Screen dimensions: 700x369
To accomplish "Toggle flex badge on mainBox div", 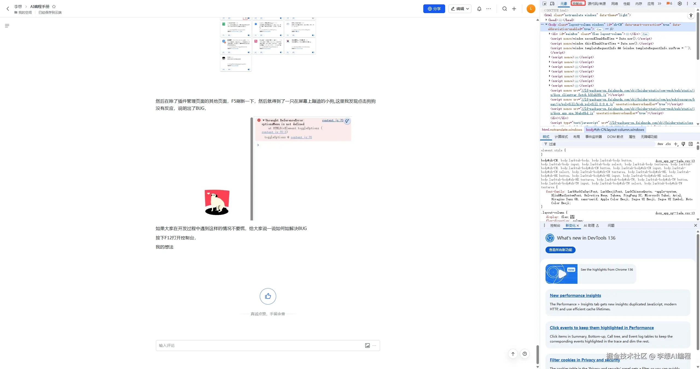I will coord(645,34).
